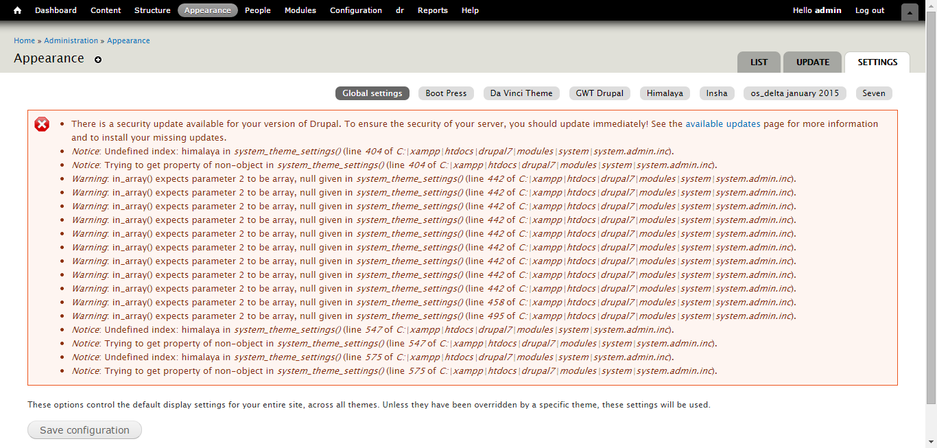Image resolution: width=937 pixels, height=448 pixels.
Task: Open the Reports menu
Action: tap(433, 10)
